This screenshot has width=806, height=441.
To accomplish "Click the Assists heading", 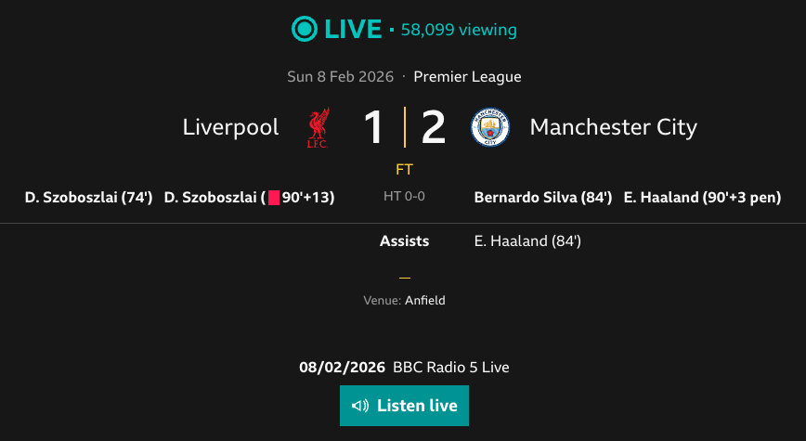I will (404, 240).
